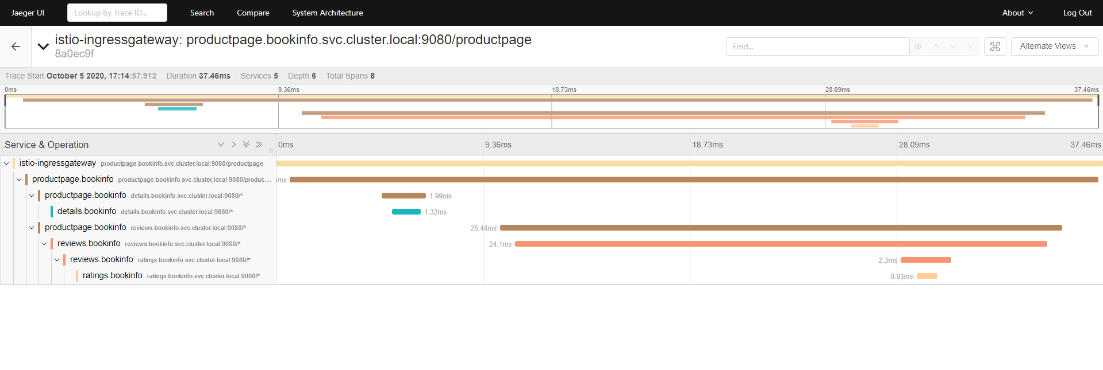Collapse reviews.bookinfo ratings span chevron

[x=57, y=260]
